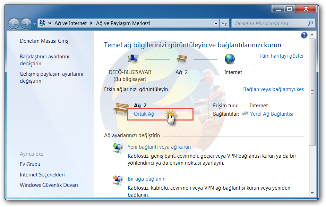Expand the address bar history dropdown
Image resolution: width=326 pixels, height=207 pixels.
click(x=216, y=24)
